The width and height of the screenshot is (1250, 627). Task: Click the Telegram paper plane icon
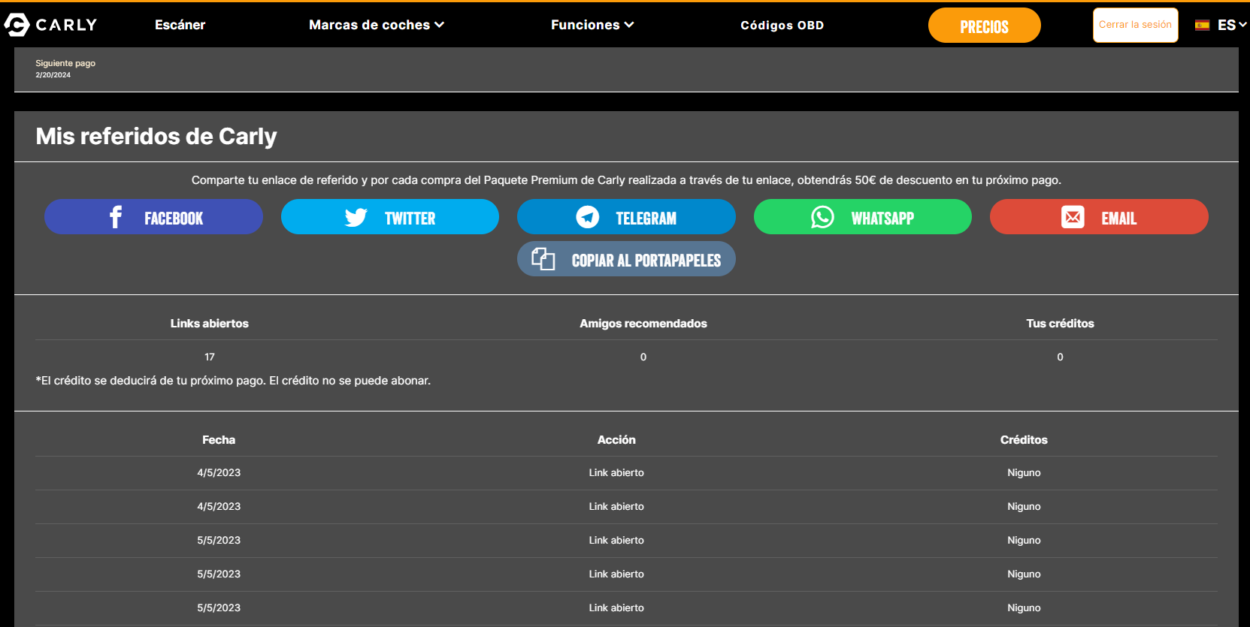pos(588,217)
